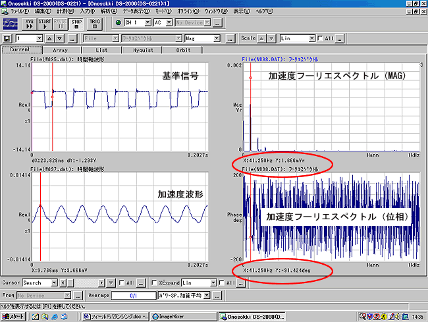This screenshot has width=428, height=322.
Task: Click the cursor slider track
Action: (86, 283)
